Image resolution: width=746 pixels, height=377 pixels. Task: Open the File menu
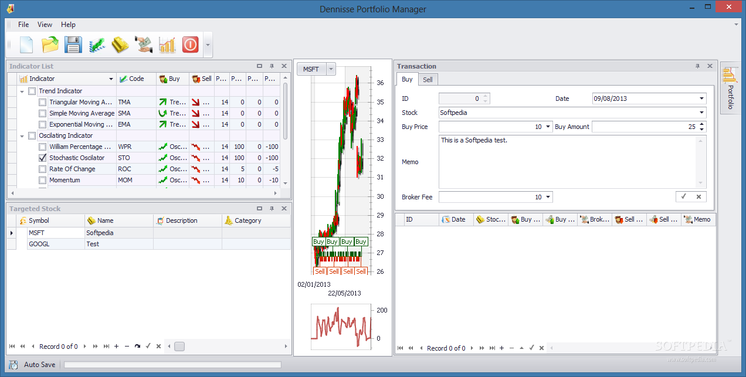pos(23,25)
